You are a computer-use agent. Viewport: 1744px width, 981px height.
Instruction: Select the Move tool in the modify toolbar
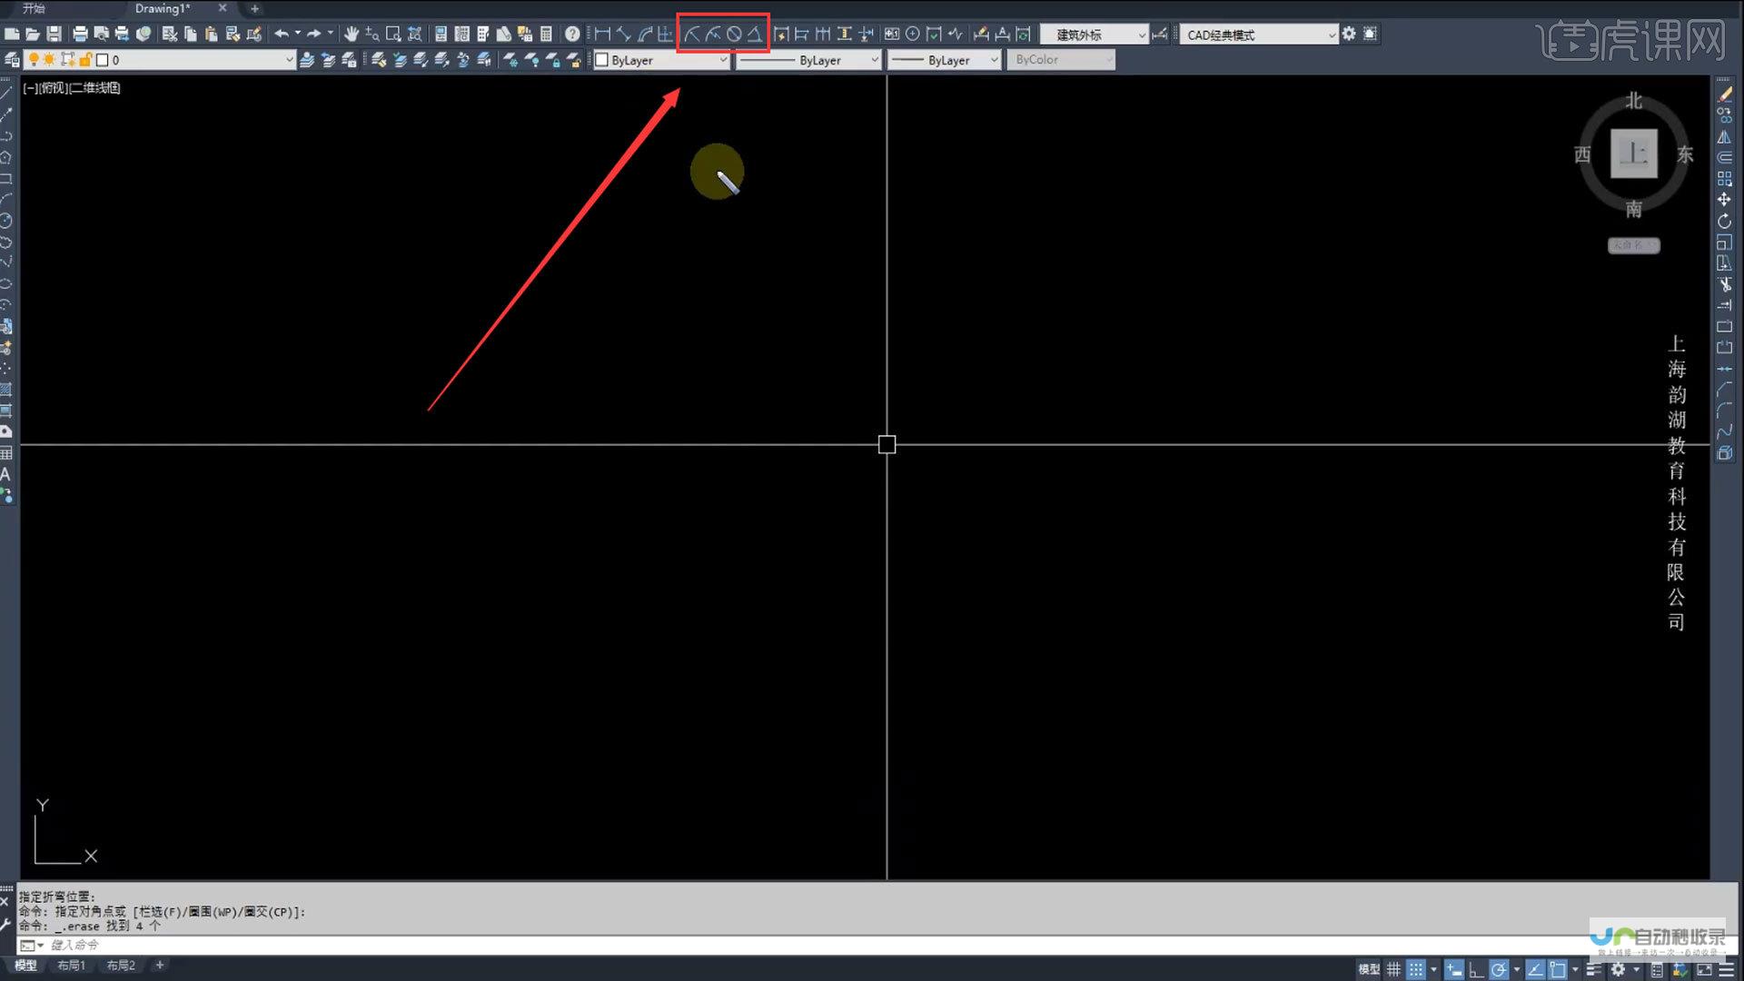click(x=1724, y=200)
